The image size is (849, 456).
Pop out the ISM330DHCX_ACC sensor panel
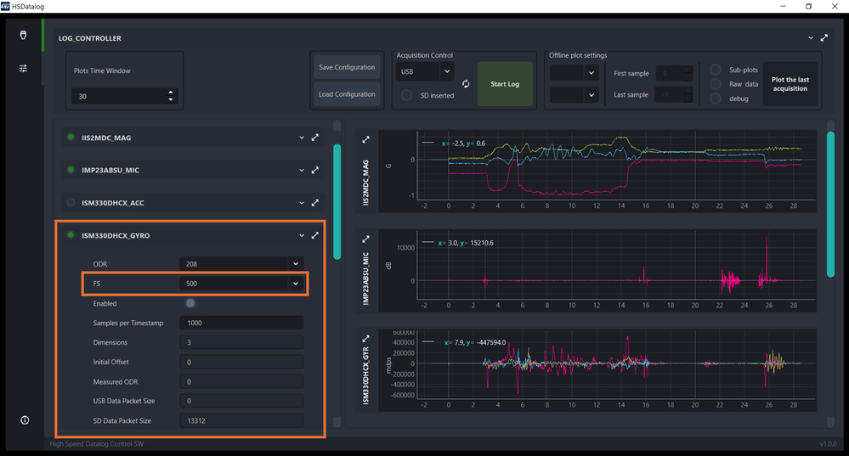(315, 203)
